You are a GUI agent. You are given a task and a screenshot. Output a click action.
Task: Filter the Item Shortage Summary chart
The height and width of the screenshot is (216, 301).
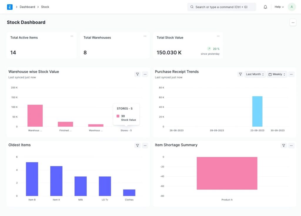[x=283, y=145]
